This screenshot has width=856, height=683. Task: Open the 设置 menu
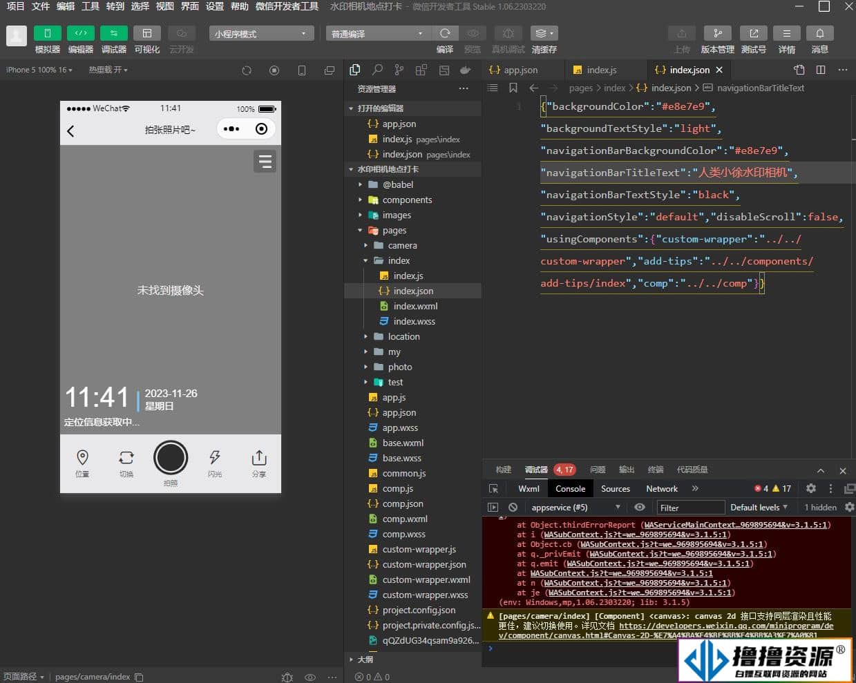click(x=215, y=6)
